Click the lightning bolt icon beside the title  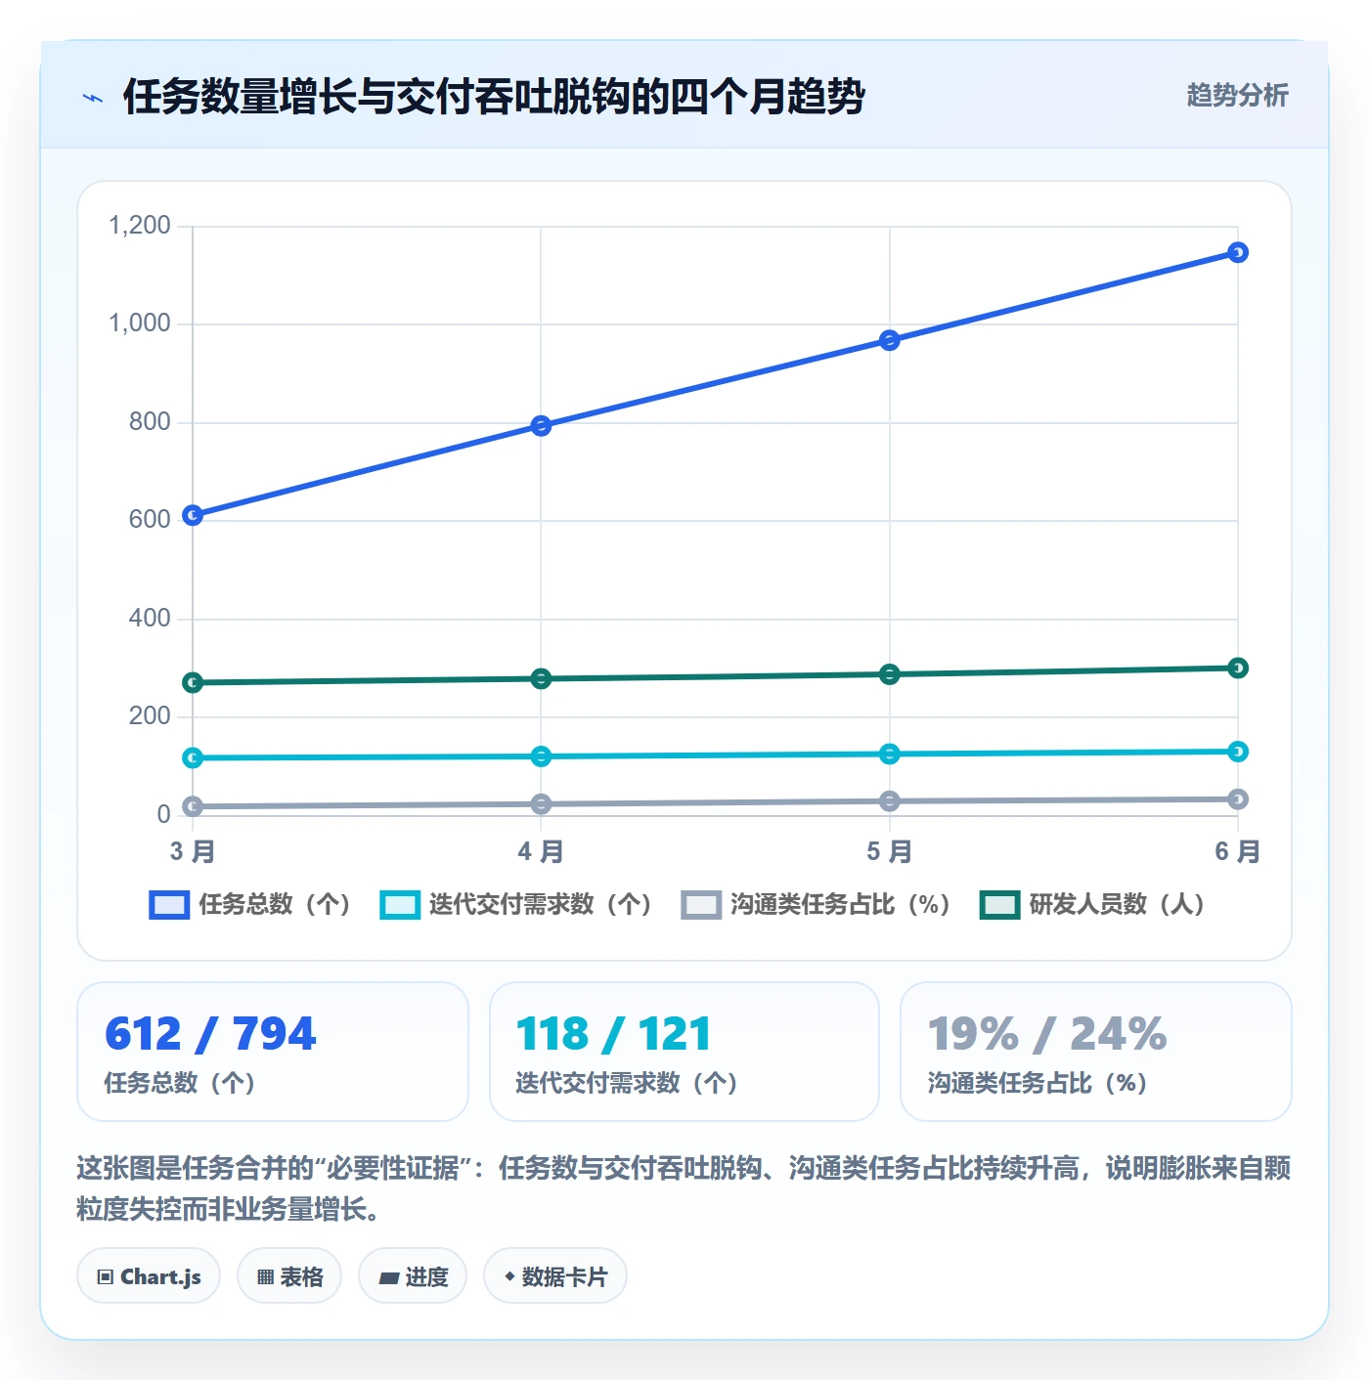[93, 98]
